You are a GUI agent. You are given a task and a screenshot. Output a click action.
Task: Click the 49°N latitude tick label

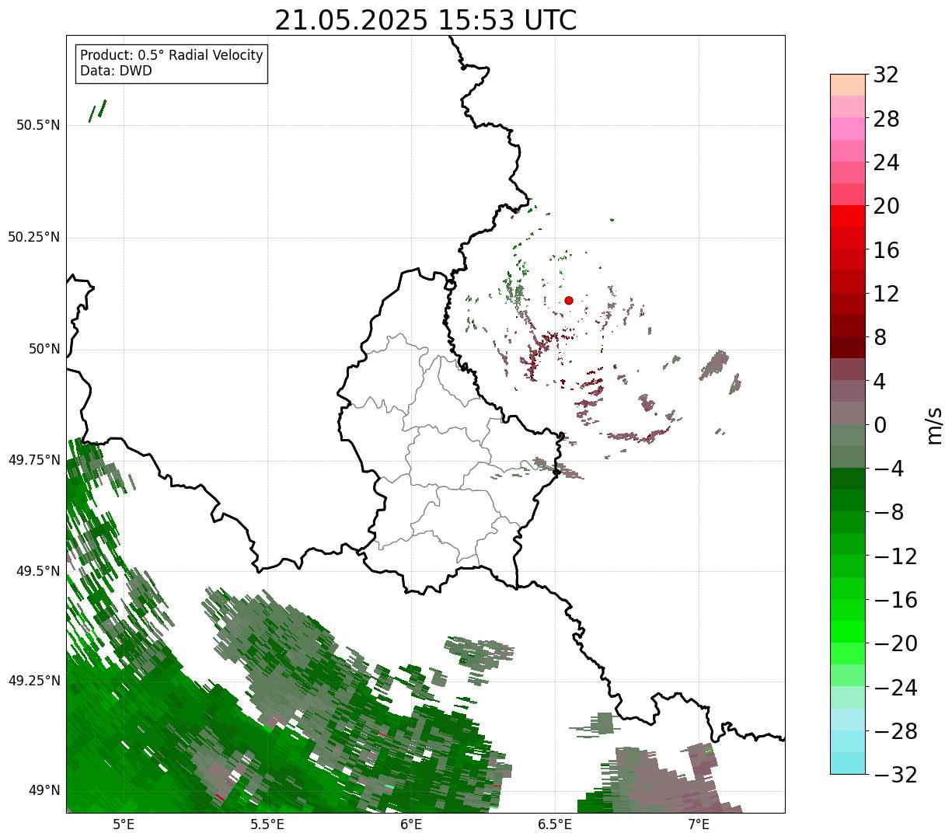tap(44, 790)
